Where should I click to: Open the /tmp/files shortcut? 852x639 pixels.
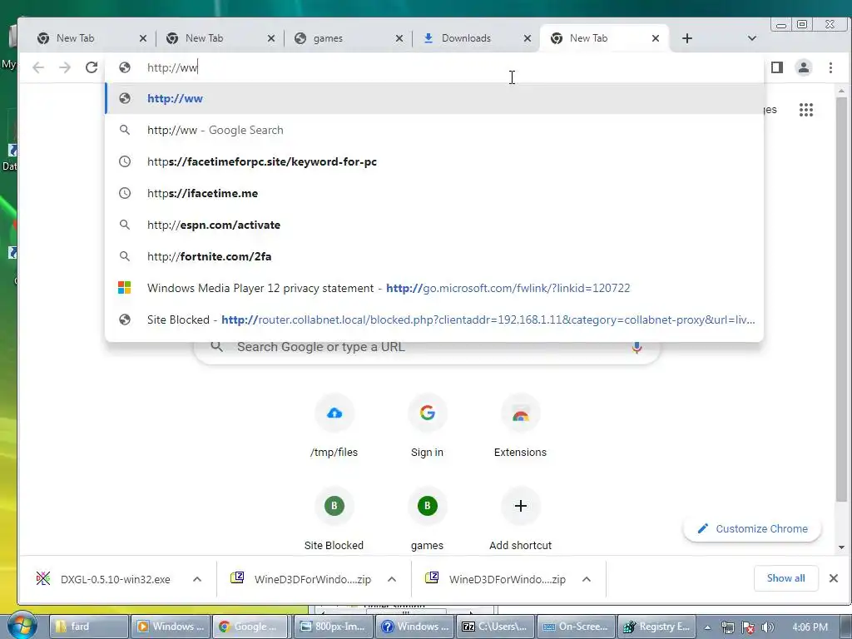click(x=334, y=426)
